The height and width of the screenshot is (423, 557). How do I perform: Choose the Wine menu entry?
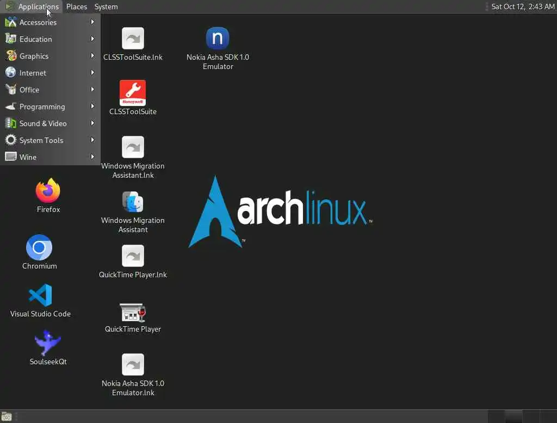tap(50, 157)
